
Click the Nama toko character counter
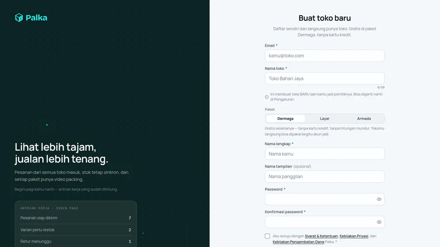(381, 87)
